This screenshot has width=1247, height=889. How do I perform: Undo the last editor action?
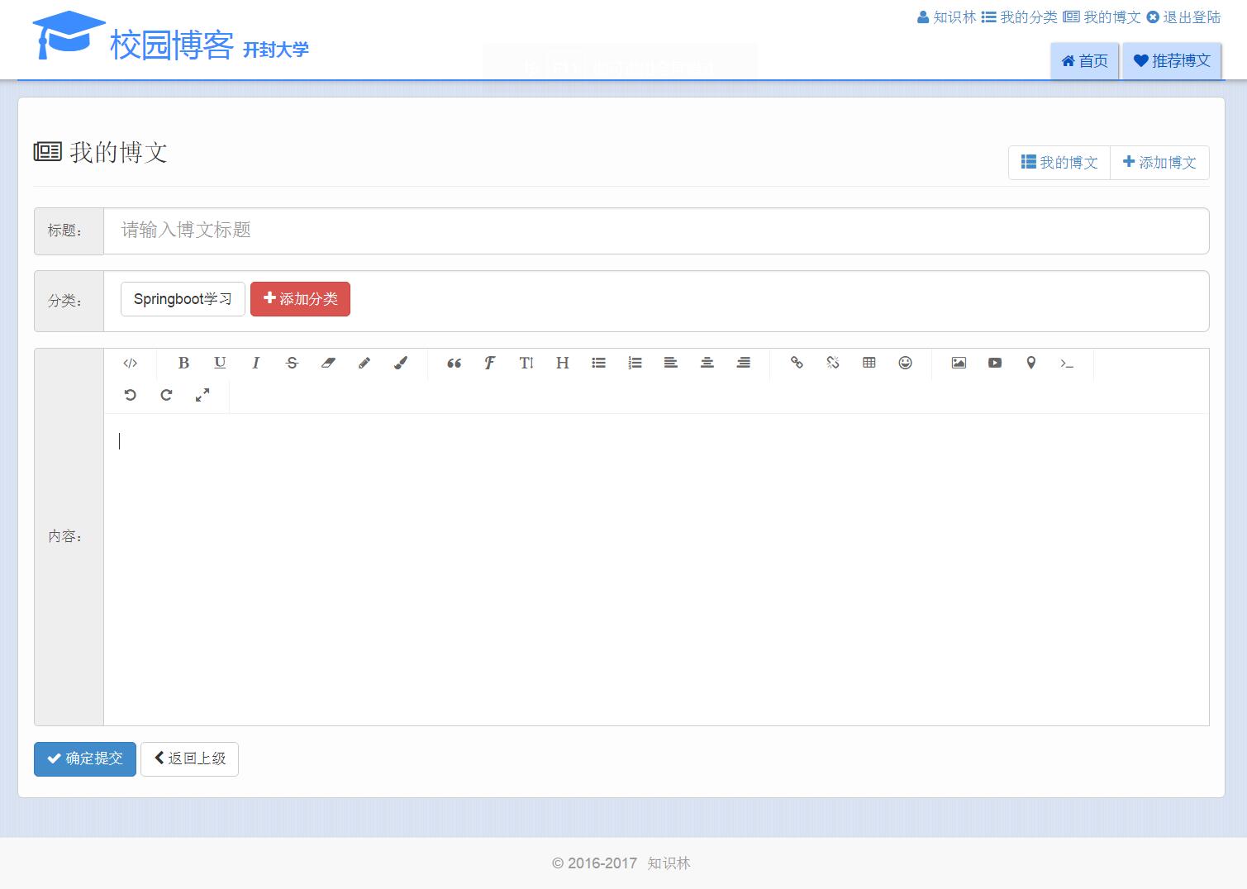(x=130, y=395)
